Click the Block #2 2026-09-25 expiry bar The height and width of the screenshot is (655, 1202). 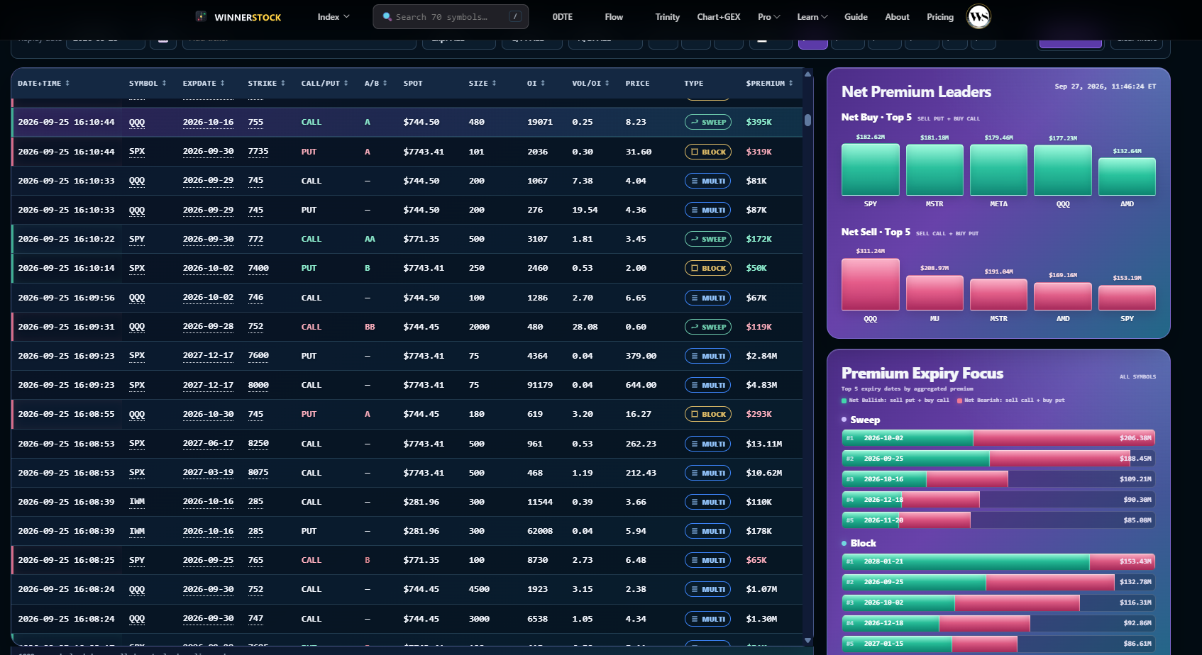click(998, 582)
